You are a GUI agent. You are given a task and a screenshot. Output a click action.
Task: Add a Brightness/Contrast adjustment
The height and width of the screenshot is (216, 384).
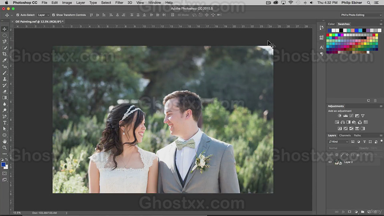[339, 116]
